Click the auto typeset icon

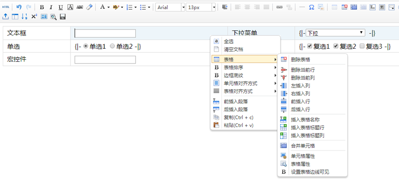[224, 7]
